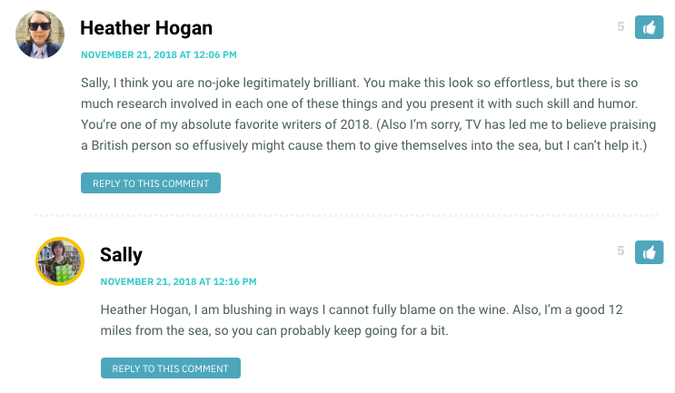Open the Sally author name
The image size is (675, 393).
point(121,255)
